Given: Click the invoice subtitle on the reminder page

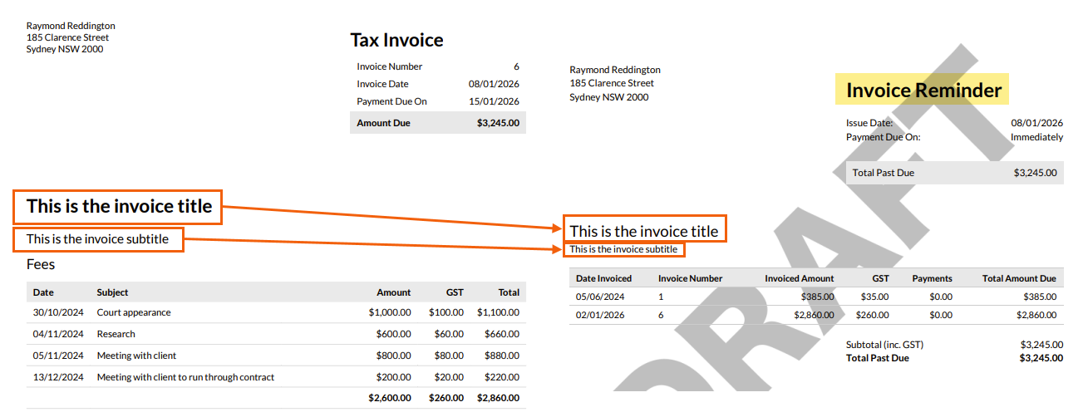Looking at the screenshot, I should (623, 249).
